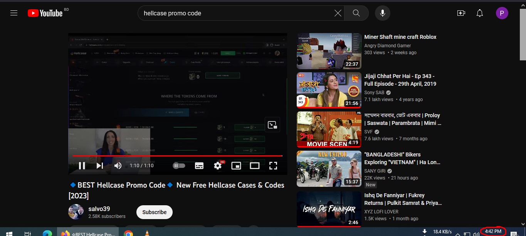Open the SVF movie scene thumbnail
The image size is (526, 236).
[329, 130]
